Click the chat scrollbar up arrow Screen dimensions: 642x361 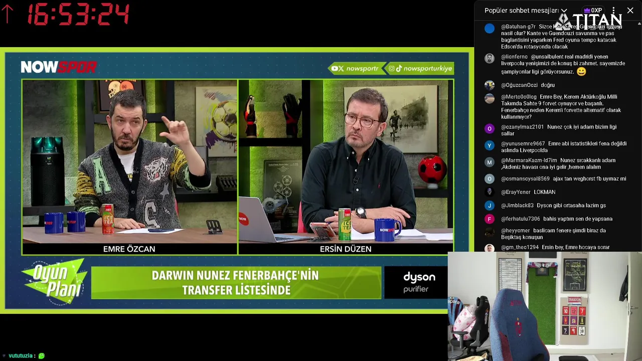click(639, 23)
